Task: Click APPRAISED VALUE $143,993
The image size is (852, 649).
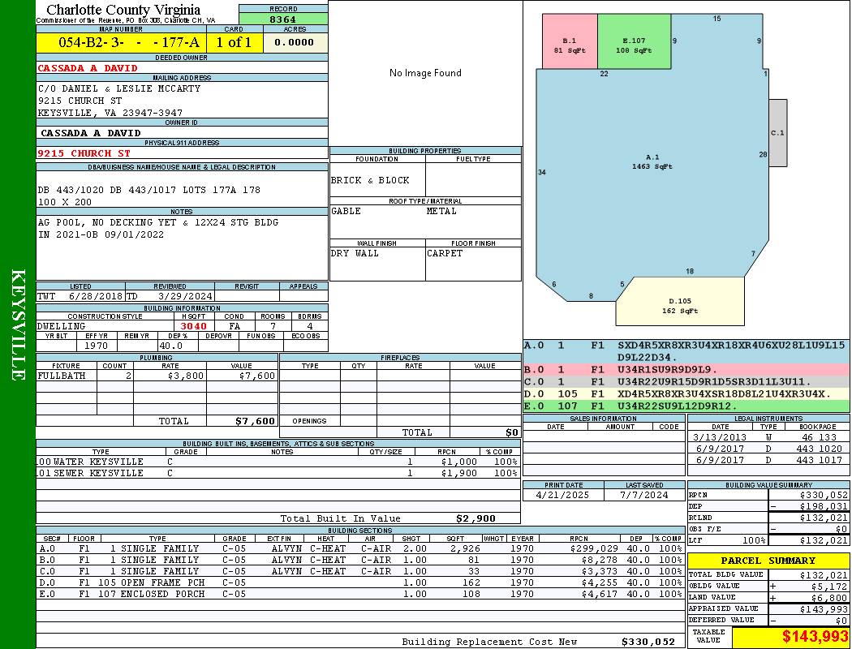Action: 824,609
